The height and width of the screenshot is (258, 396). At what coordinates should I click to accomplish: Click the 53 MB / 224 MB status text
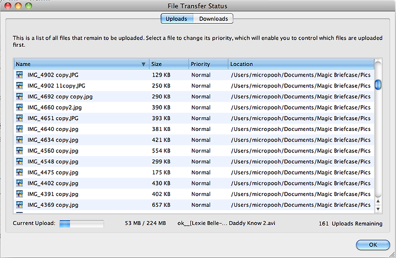point(145,223)
